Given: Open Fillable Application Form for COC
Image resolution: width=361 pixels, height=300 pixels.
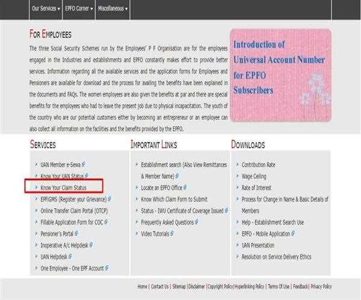Looking at the screenshot, I should pos(72,222).
